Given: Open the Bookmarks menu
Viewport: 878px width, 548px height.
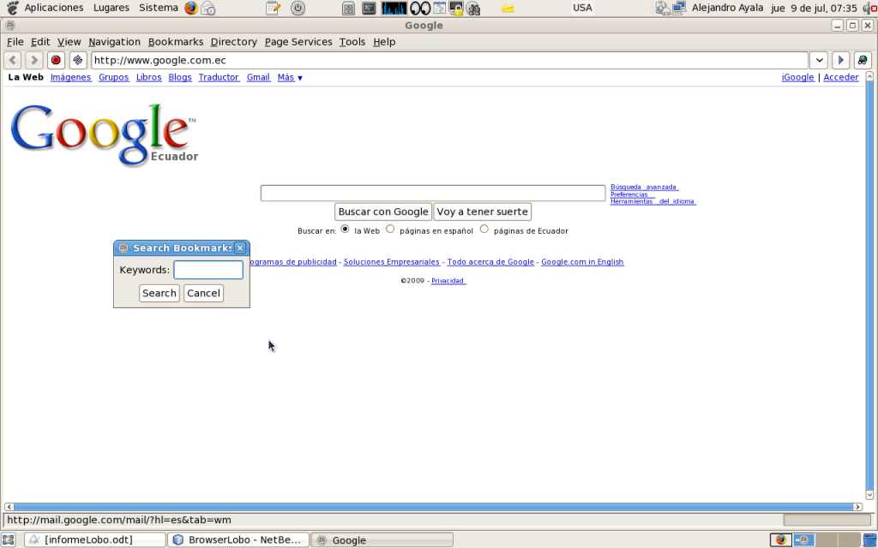Looking at the screenshot, I should 175,41.
